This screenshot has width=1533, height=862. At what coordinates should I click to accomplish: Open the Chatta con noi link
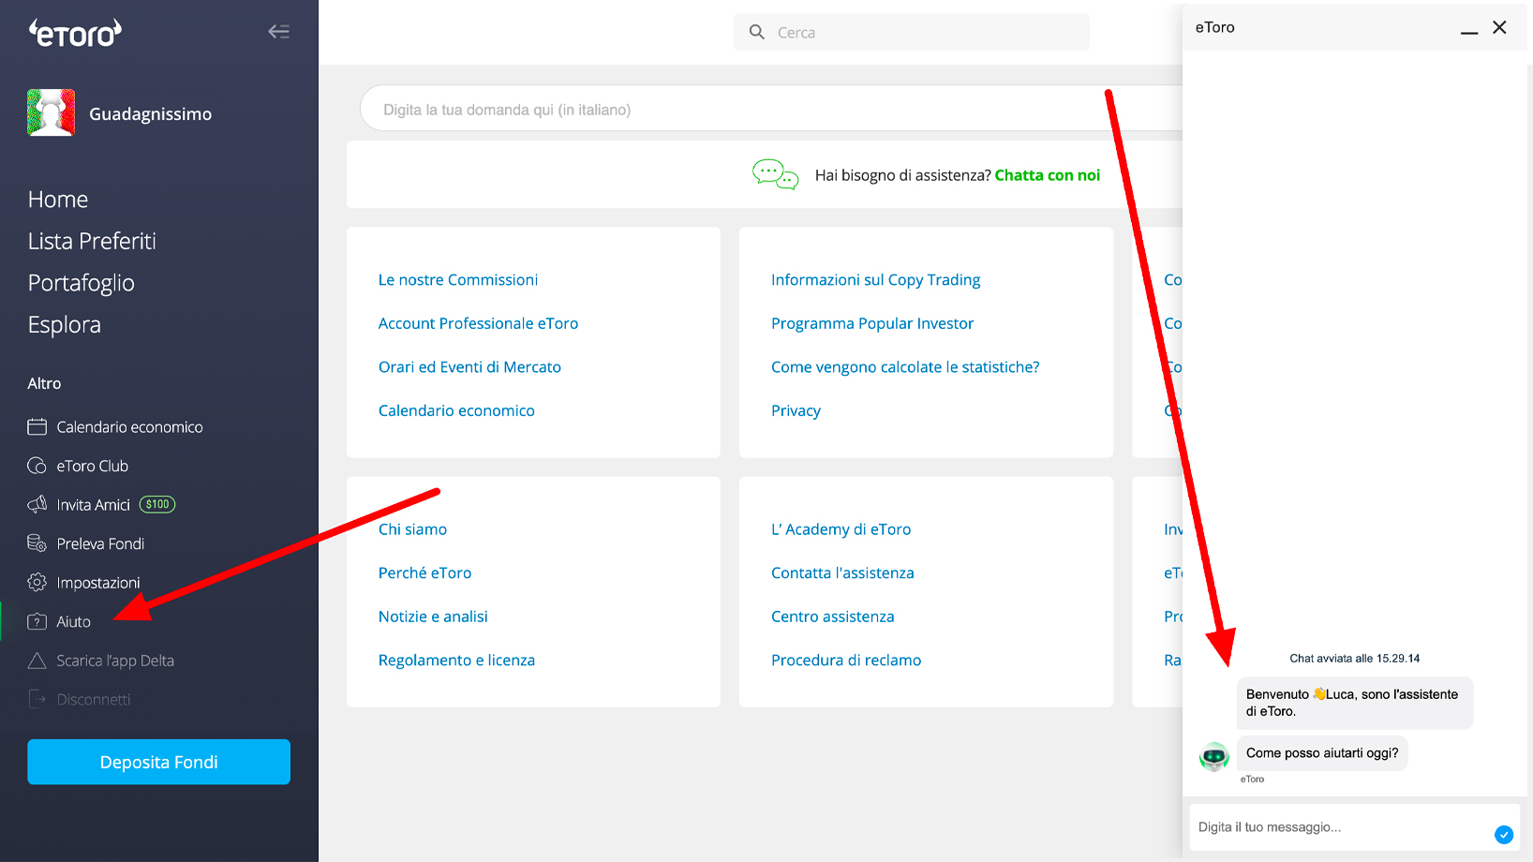point(1047,175)
